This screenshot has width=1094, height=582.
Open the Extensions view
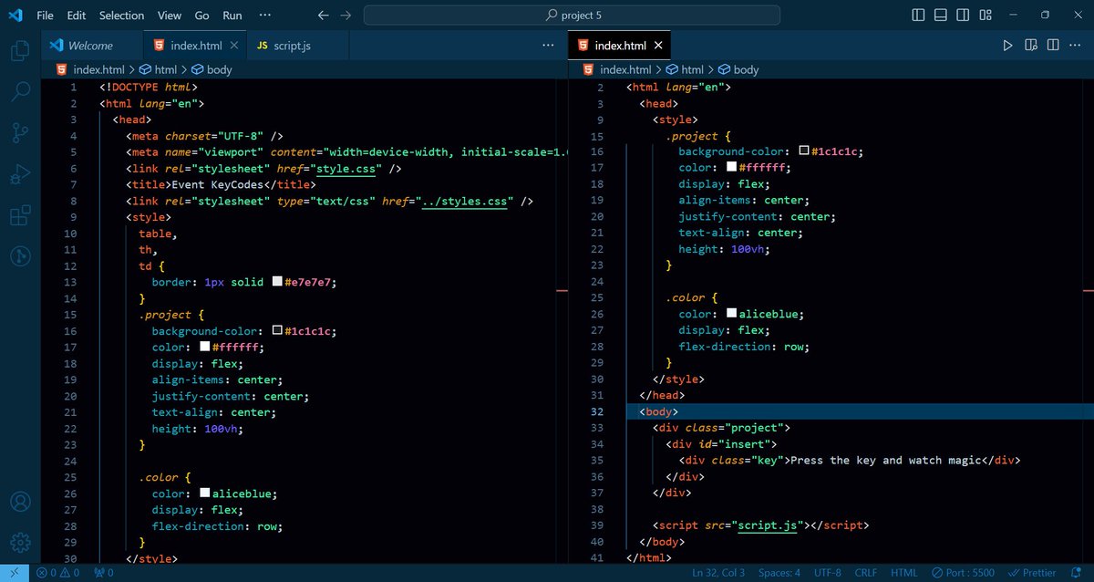(20, 216)
